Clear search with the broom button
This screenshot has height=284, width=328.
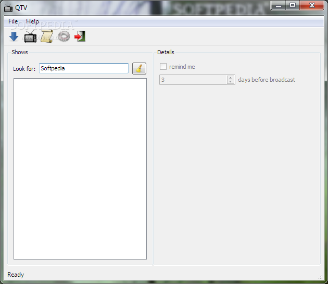tap(139, 68)
